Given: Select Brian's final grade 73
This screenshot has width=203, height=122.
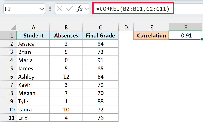Looking at the screenshot, I should [101, 52].
